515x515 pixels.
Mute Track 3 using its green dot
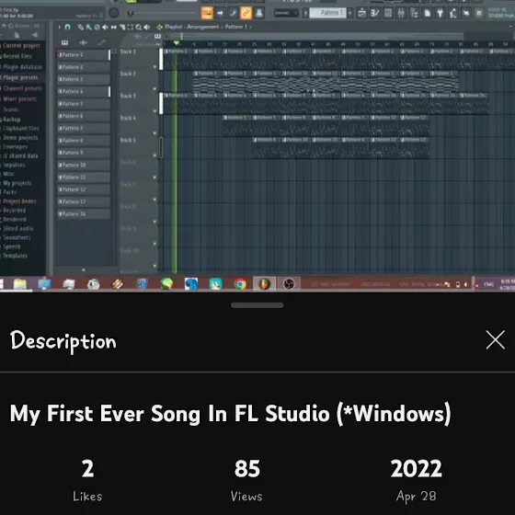tap(154, 111)
